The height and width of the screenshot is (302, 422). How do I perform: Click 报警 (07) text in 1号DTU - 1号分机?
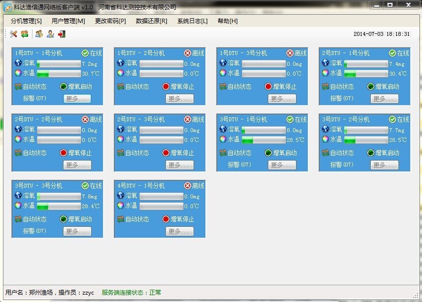[34, 98]
